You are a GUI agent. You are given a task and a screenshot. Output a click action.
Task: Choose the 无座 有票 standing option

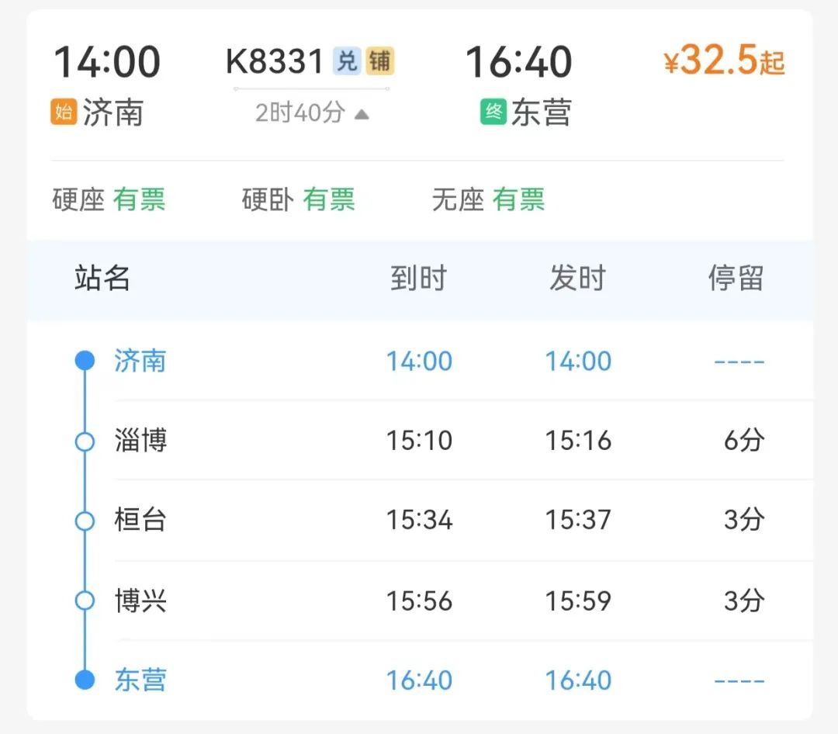coord(489,199)
